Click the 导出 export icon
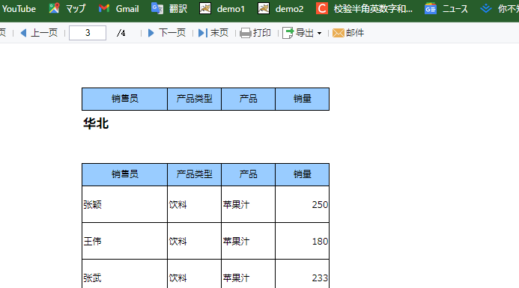The height and width of the screenshot is (288, 519). coord(288,33)
